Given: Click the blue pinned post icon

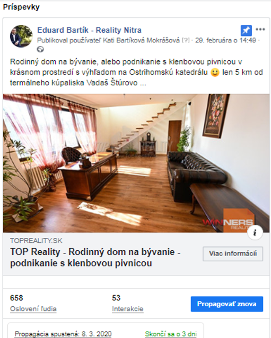Looking at the screenshot, I should click(x=246, y=30).
